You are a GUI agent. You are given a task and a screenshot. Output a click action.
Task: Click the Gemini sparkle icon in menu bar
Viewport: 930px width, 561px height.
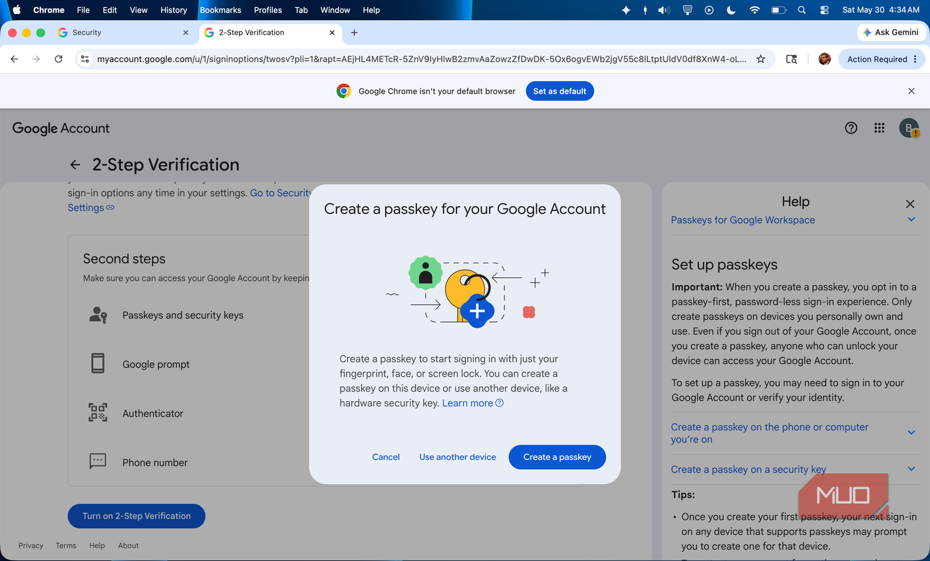point(626,10)
